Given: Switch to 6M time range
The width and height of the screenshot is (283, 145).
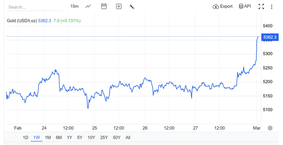Looking at the screenshot, I should (x=59, y=137).
